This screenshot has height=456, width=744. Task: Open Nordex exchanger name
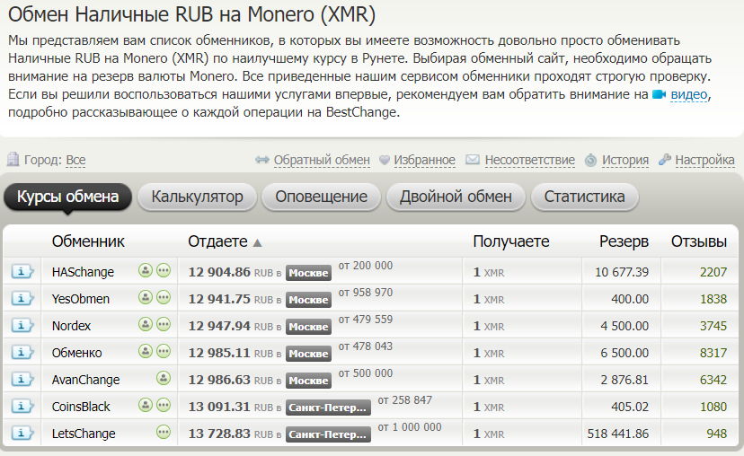point(71,326)
